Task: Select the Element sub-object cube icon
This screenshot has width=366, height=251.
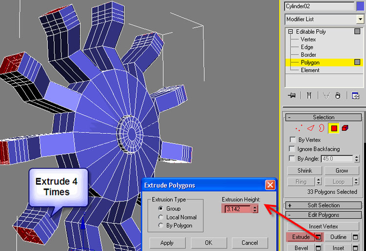Action: click(345, 128)
